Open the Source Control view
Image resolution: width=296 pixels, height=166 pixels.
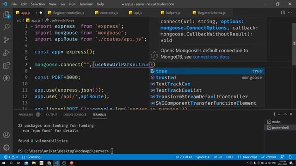click(6, 40)
